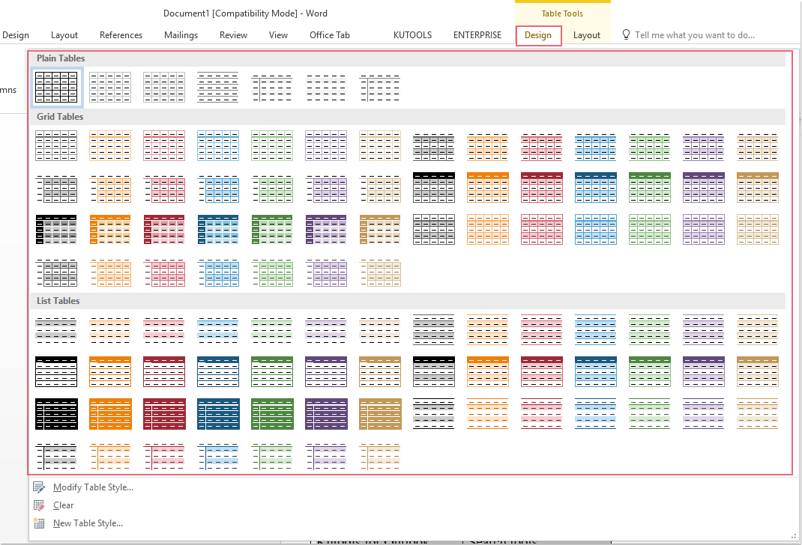The width and height of the screenshot is (802, 545).
Task: Click the Clear table style option
Action: tap(64, 505)
